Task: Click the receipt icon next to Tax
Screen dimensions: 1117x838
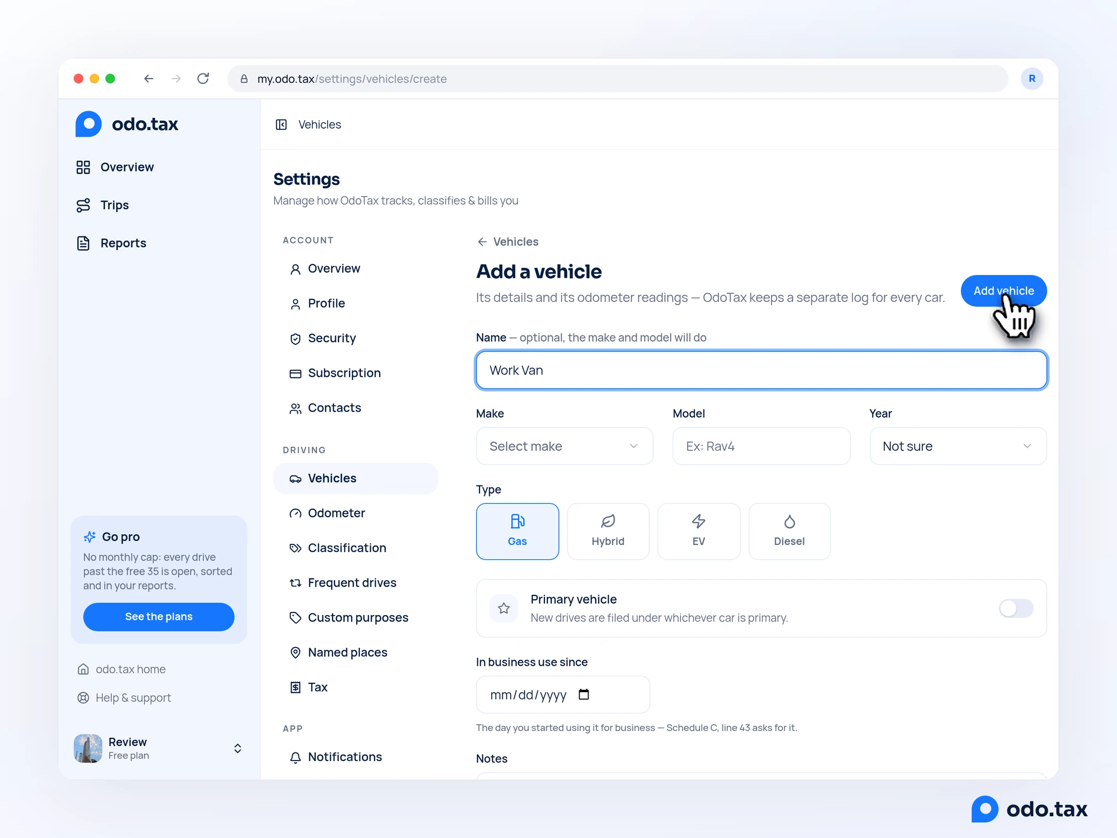Action: (x=295, y=688)
